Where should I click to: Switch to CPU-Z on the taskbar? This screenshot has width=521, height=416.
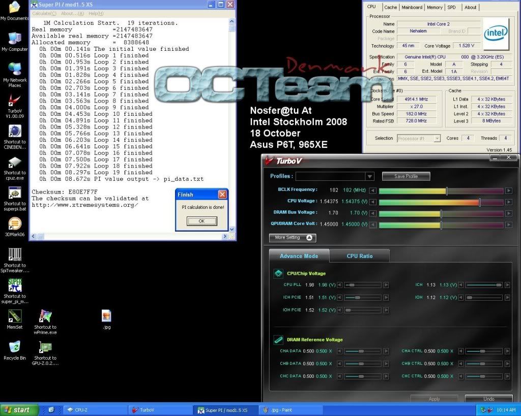point(95,410)
